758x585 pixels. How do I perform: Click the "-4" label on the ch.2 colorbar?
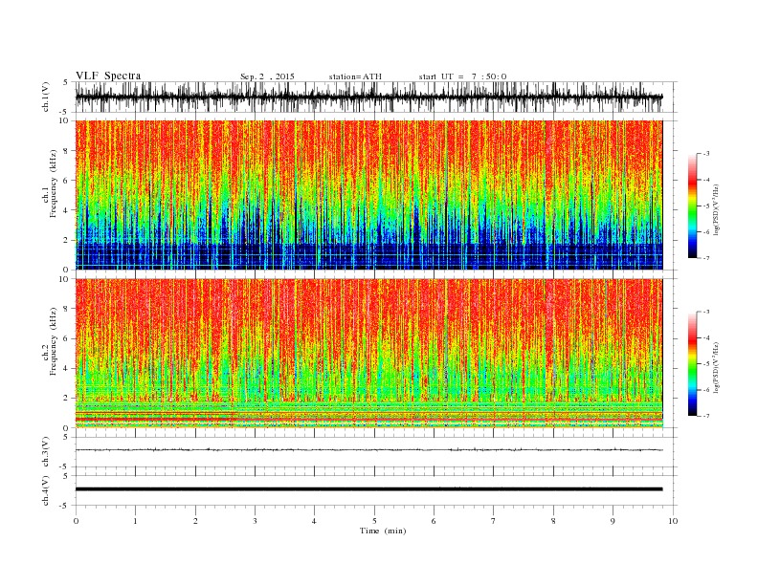point(706,337)
